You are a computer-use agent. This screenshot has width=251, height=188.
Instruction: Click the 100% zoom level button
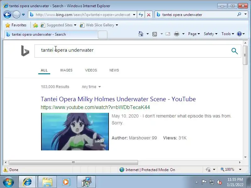227,170
